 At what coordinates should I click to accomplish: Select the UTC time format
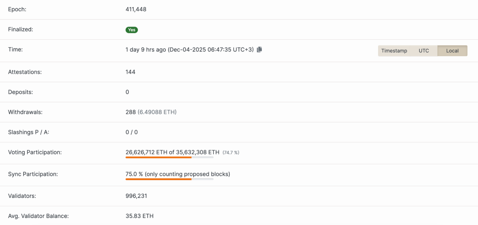point(423,50)
